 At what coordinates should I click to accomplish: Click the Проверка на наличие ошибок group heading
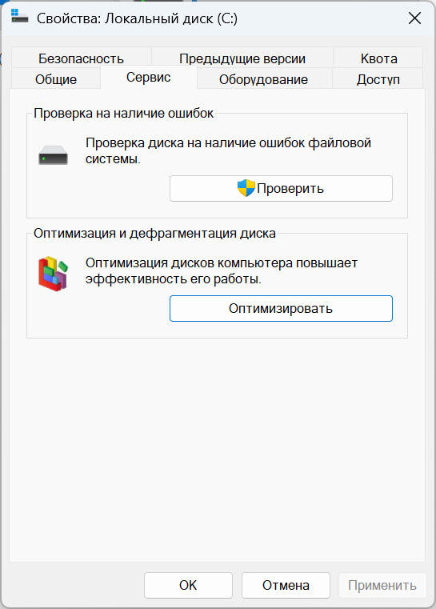click(123, 113)
